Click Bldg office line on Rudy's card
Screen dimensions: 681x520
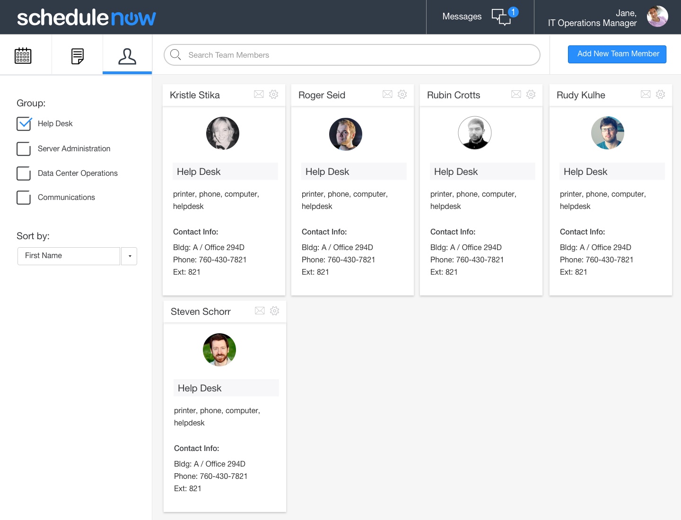(595, 247)
